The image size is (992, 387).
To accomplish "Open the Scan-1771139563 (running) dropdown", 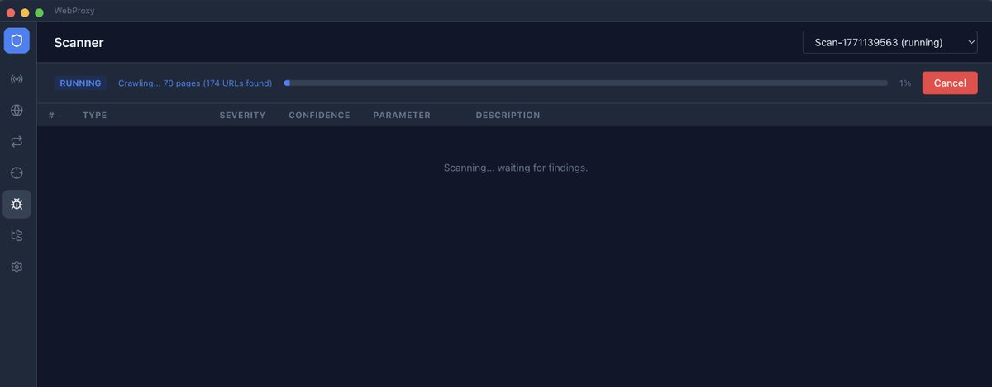I will 890,42.
